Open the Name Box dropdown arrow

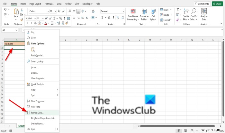pyautogui.click(x=16, y=30)
